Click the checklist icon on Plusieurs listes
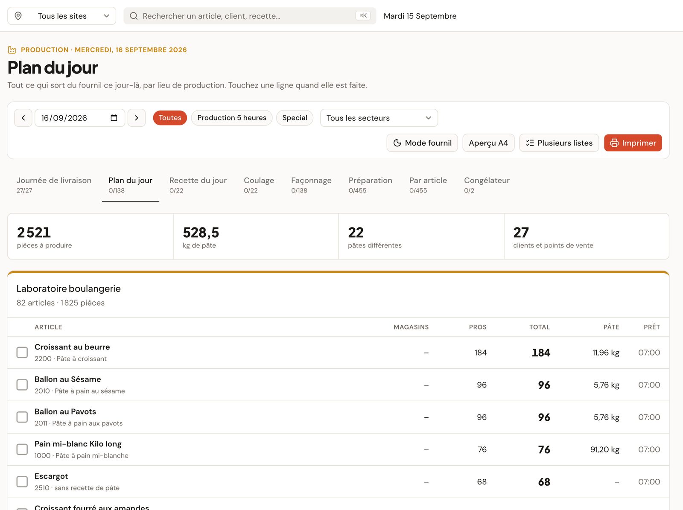Screen dimensions: 683x510 point(530,143)
